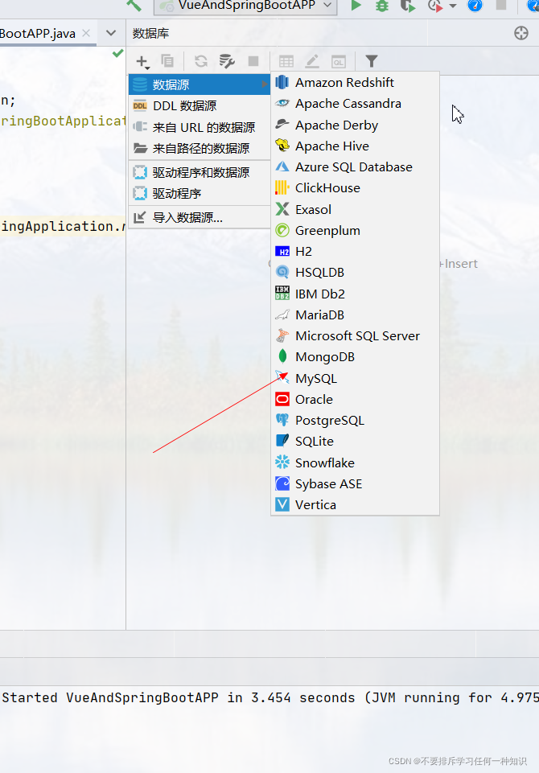Click the Refresh icon in Database toolbar
Viewport: 539px width, 773px height.
(x=200, y=61)
